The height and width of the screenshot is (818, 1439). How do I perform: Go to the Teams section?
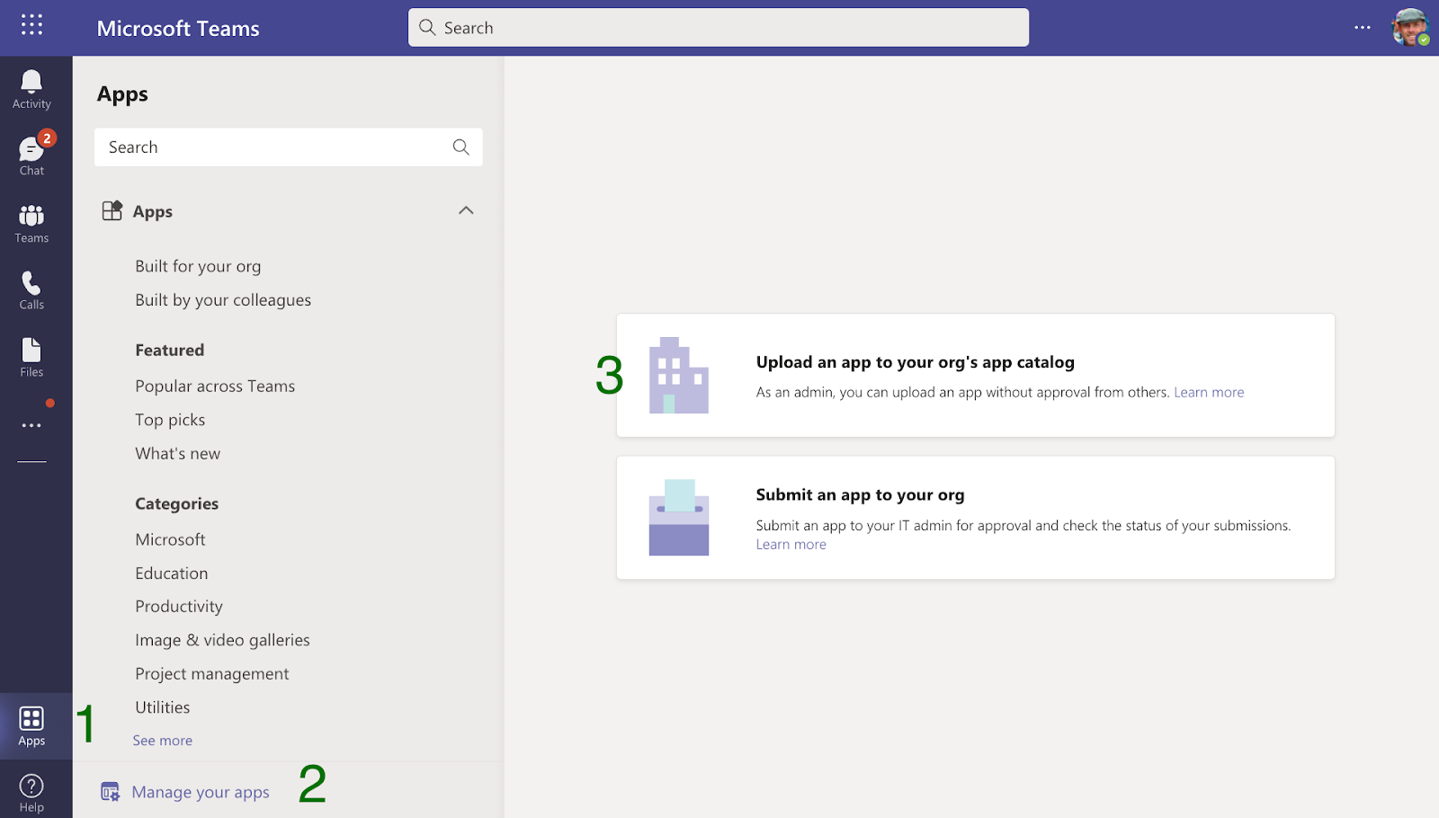point(31,224)
